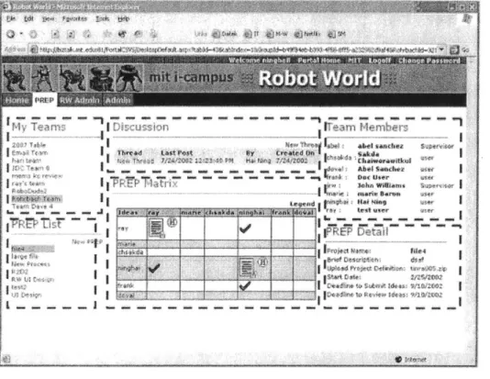Image resolution: width=490 pixels, height=379 pixels.
Task: Click checkmark in frank row under ninghai
Action: click(x=245, y=286)
